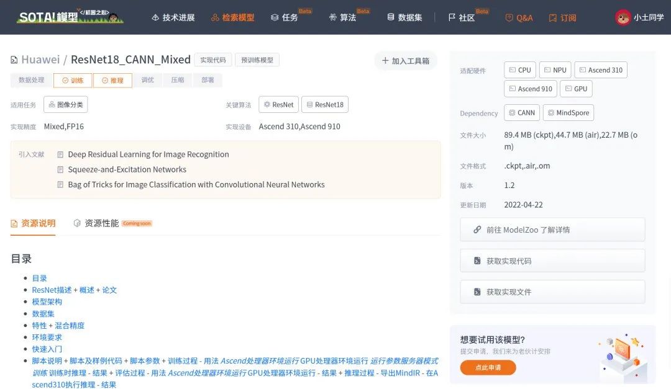Open the 混合精度 contents link
The width and height of the screenshot is (671, 389).
pos(70,326)
